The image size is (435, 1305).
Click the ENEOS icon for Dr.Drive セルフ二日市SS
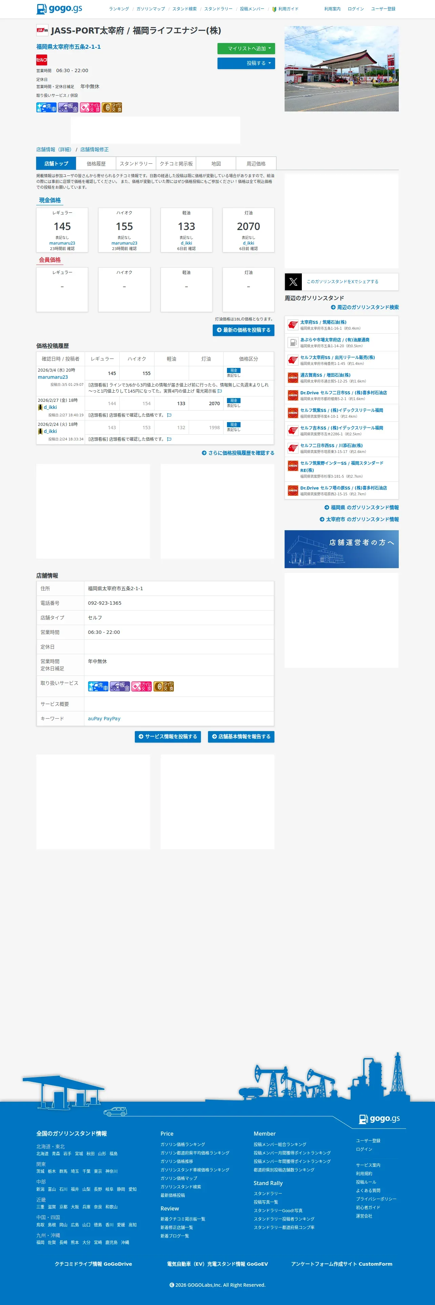point(293,395)
